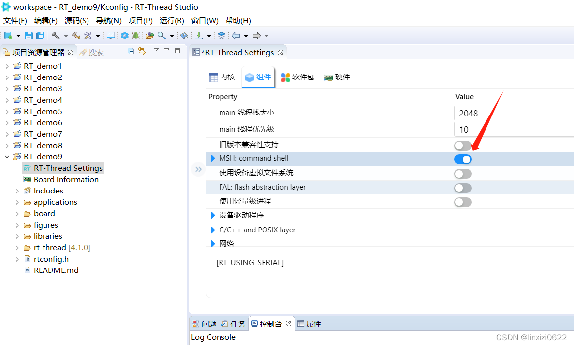Open the 运行(R) menu
Screen dimensions: 574x345
(172, 20)
